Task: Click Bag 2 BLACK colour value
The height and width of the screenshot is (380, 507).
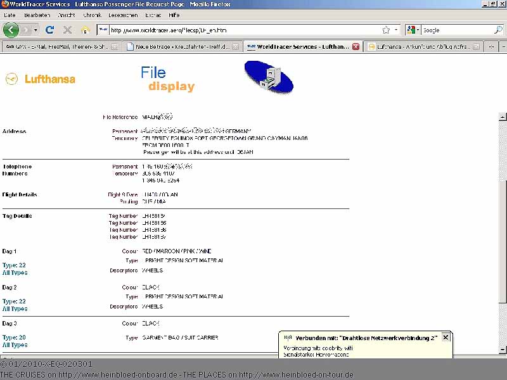Action: (151, 288)
